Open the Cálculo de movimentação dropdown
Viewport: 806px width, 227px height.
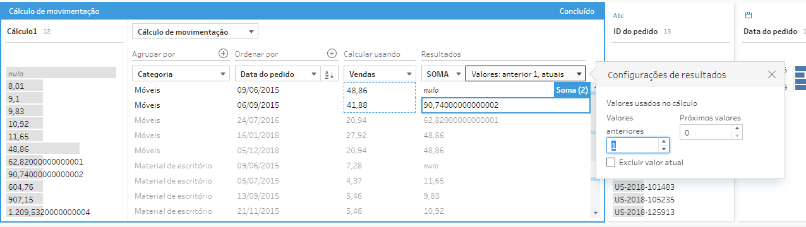click(x=195, y=32)
